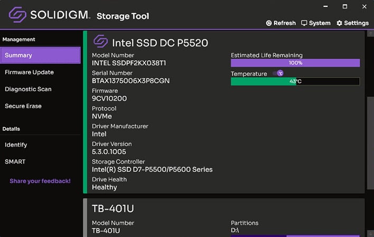
Task: Click the Management section header
Action: tap(18, 40)
